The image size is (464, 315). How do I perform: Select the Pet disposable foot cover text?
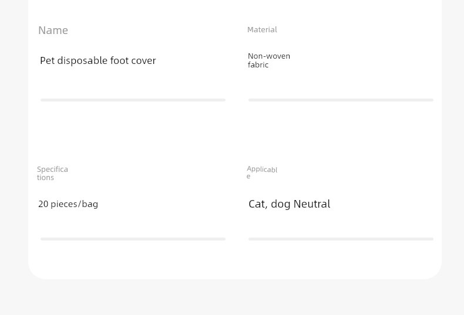[98, 60]
